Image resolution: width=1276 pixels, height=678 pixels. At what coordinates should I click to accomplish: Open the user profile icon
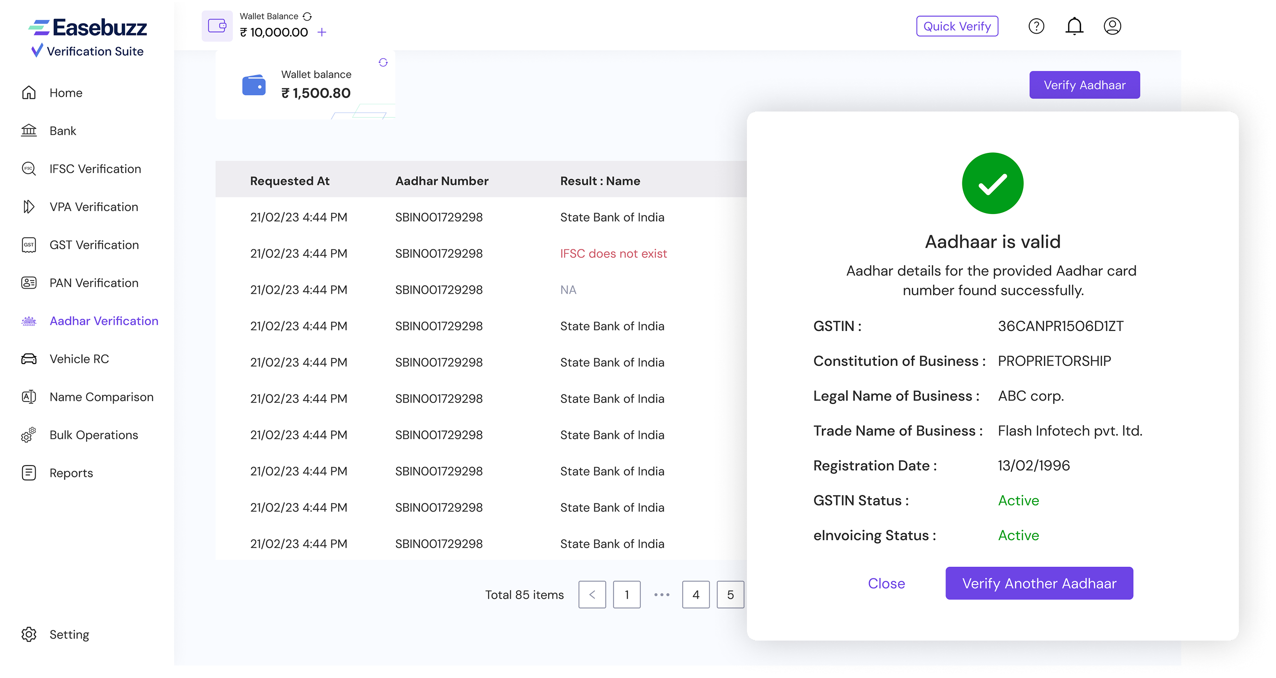1112,26
